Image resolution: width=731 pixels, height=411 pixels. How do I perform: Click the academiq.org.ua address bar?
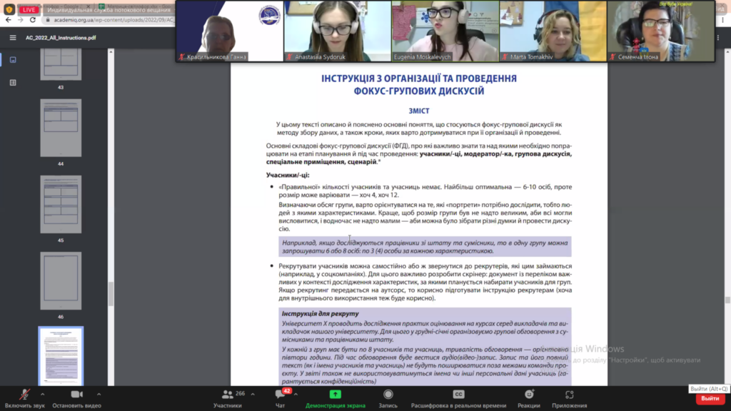click(x=107, y=20)
